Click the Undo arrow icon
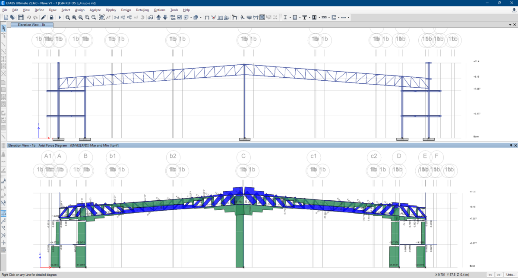 [x=28, y=17]
